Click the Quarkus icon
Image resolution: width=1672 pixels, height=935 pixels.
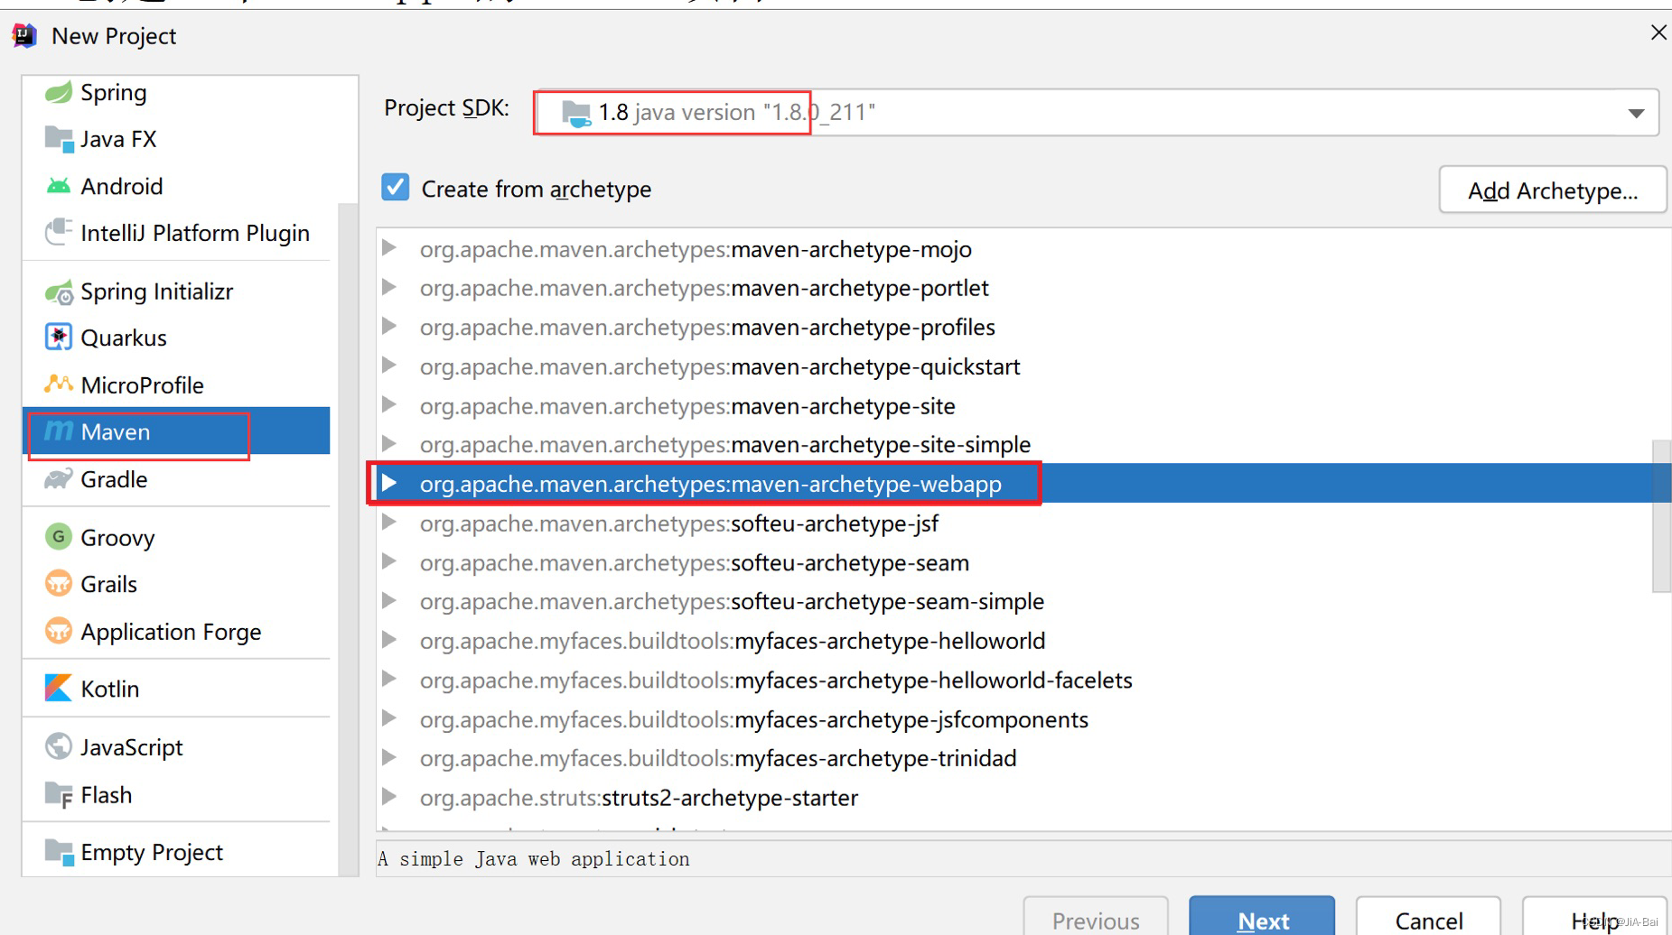[x=59, y=338]
